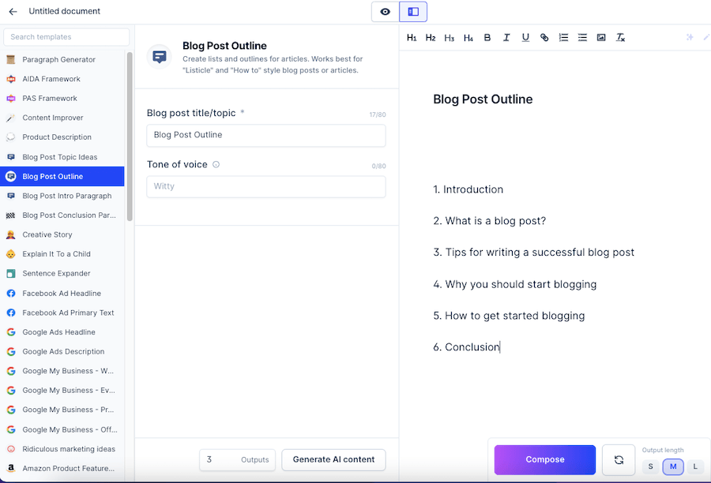The width and height of the screenshot is (711, 483).
Task: Apply Heading 2 formatting
Action: 431,38
